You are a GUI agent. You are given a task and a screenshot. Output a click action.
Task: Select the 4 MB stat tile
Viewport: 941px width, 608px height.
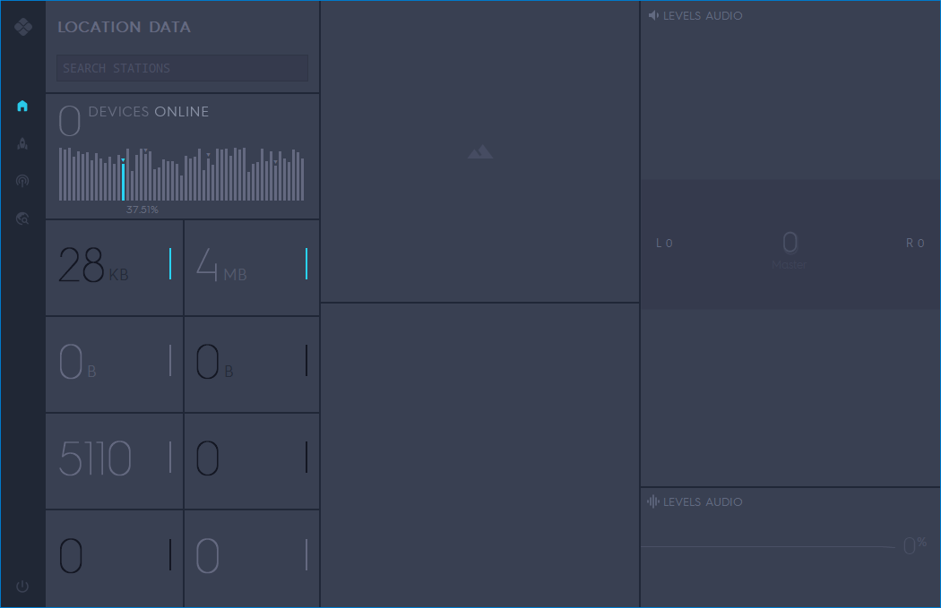(252, 267)
